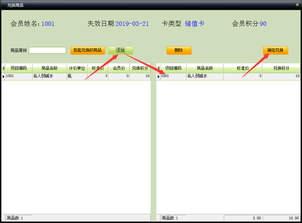Click card type value 储值卡

(195, 24)
